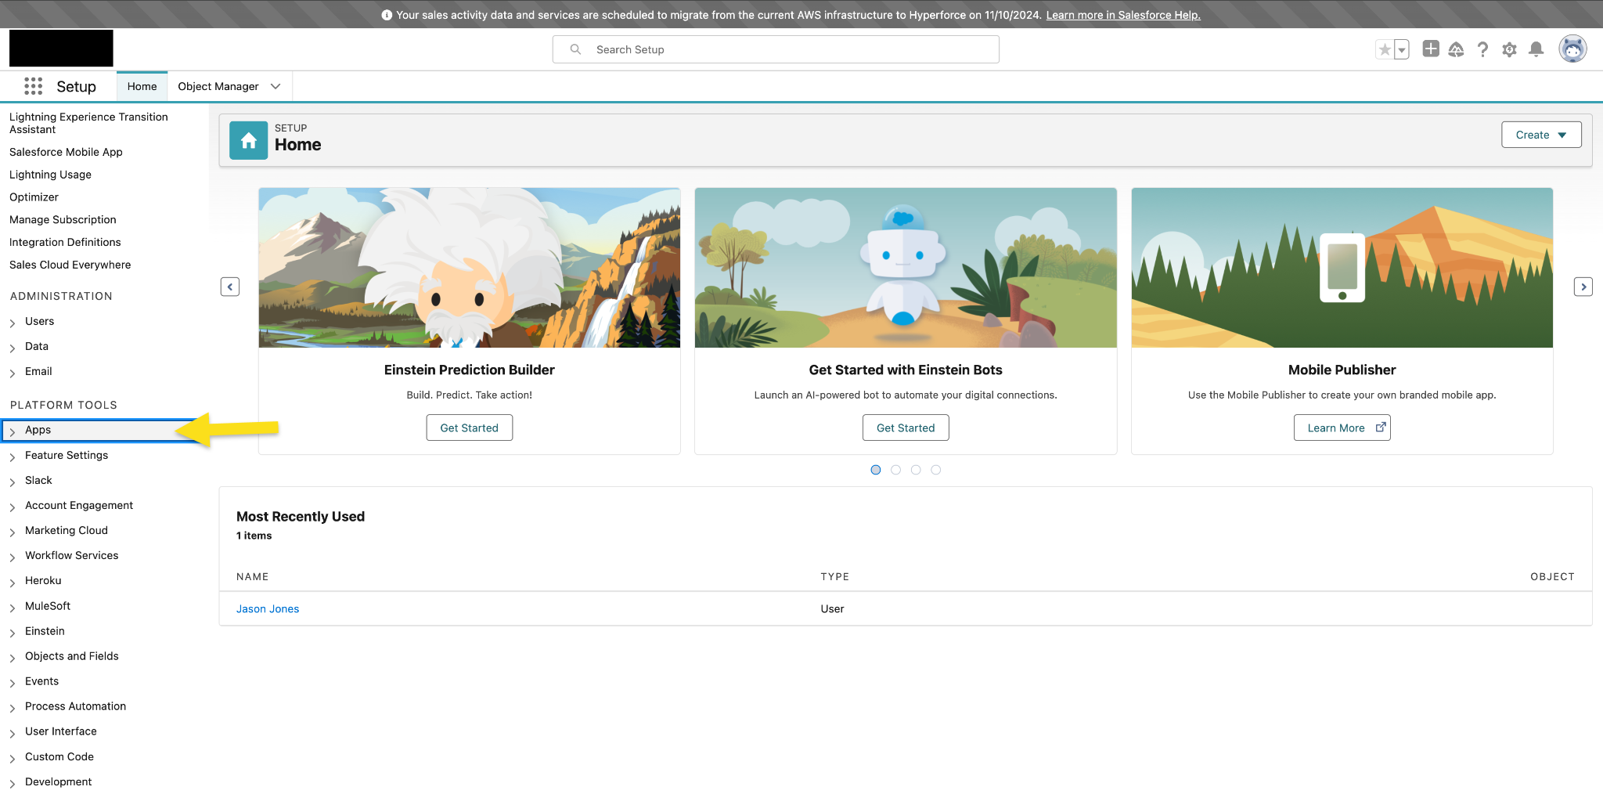Expand Objects and Fields tree item
The image size is (1603, 801).
[x=13, y=658]
